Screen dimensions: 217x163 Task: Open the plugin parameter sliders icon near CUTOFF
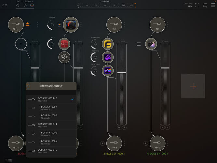60,25
